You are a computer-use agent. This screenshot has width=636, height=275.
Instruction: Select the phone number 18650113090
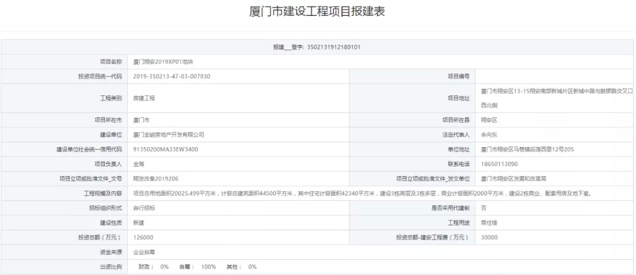(499, 164)
